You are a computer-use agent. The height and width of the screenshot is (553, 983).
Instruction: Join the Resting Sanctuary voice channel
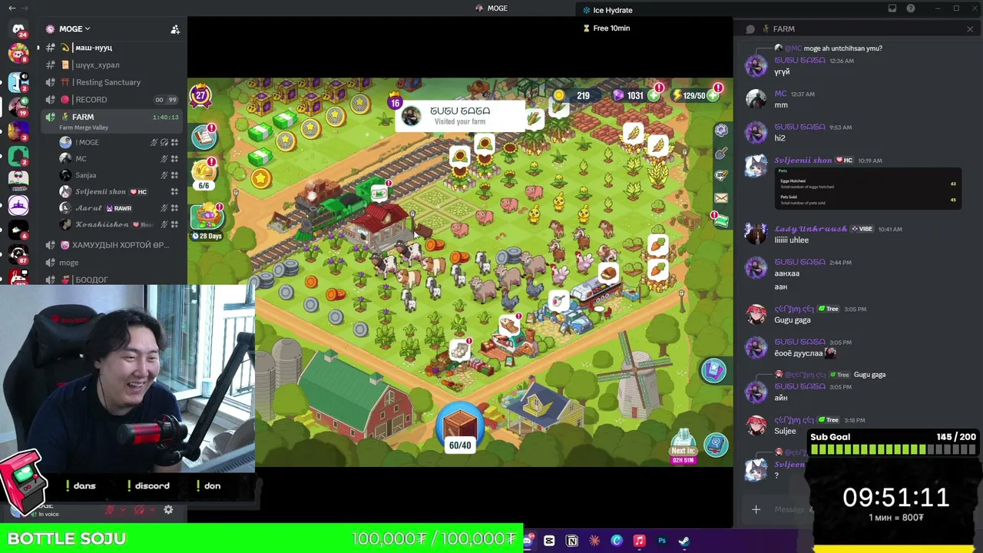pos(108,82)
